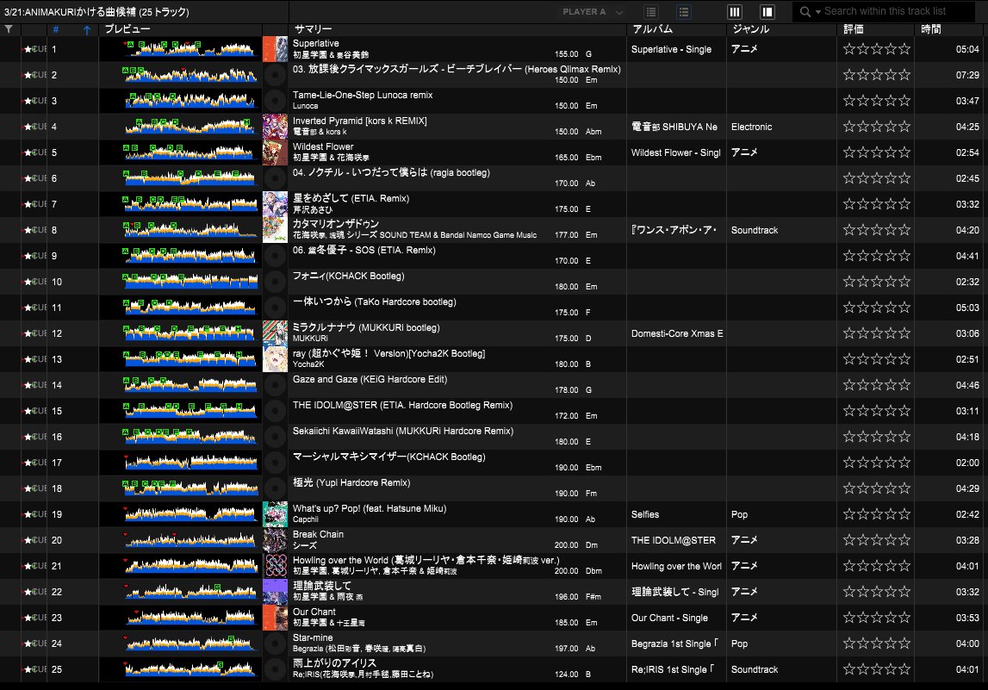Click genre "Electronic" for Inverted Pyramid
988x690 pixels.
[x=751, y=127]
